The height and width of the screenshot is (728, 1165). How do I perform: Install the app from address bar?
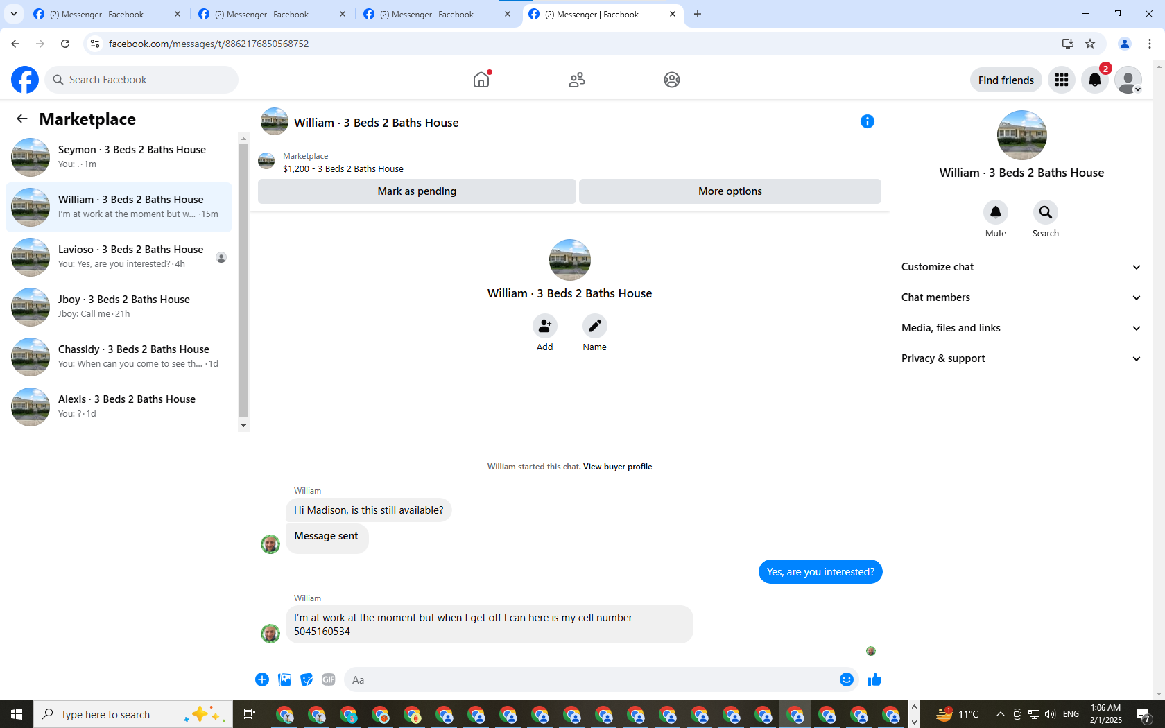pyautogui.click(x=1067, y=44)
